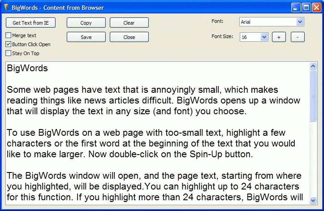
Task: Click the 'BigWords' heading in text area
Action: coord(27,68)
